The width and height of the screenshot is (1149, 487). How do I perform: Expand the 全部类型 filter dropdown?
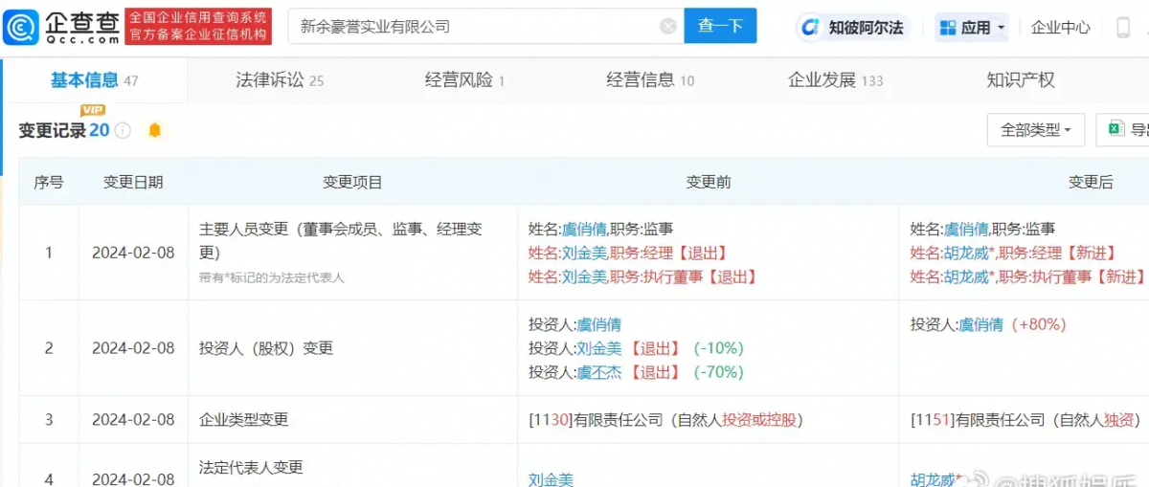tap(1035, 129)
